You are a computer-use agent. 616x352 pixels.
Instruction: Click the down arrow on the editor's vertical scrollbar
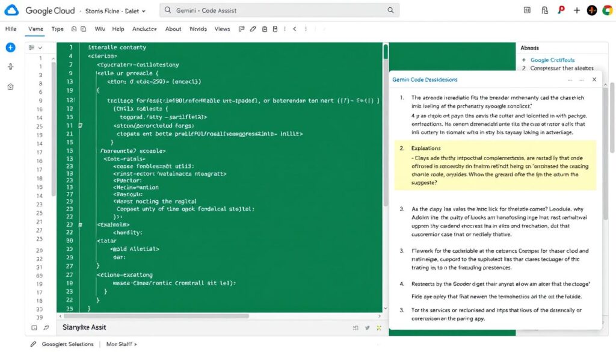(x=386, y=309)
